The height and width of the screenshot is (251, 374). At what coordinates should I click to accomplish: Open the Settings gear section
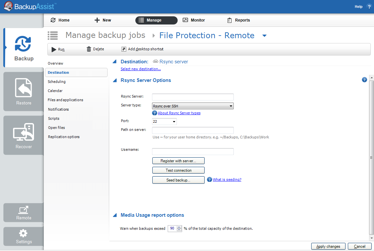tap(24, 236)
